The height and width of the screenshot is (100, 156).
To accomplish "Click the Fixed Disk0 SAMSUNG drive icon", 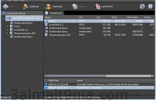I will [9, 18].
